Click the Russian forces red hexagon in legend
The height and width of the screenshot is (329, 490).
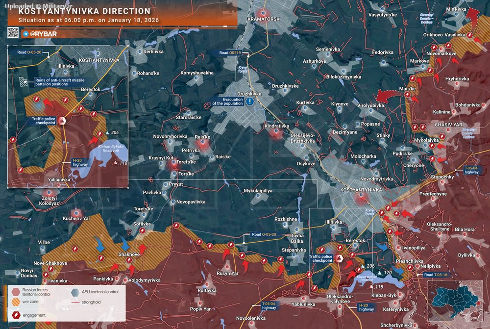click(16, 292)
